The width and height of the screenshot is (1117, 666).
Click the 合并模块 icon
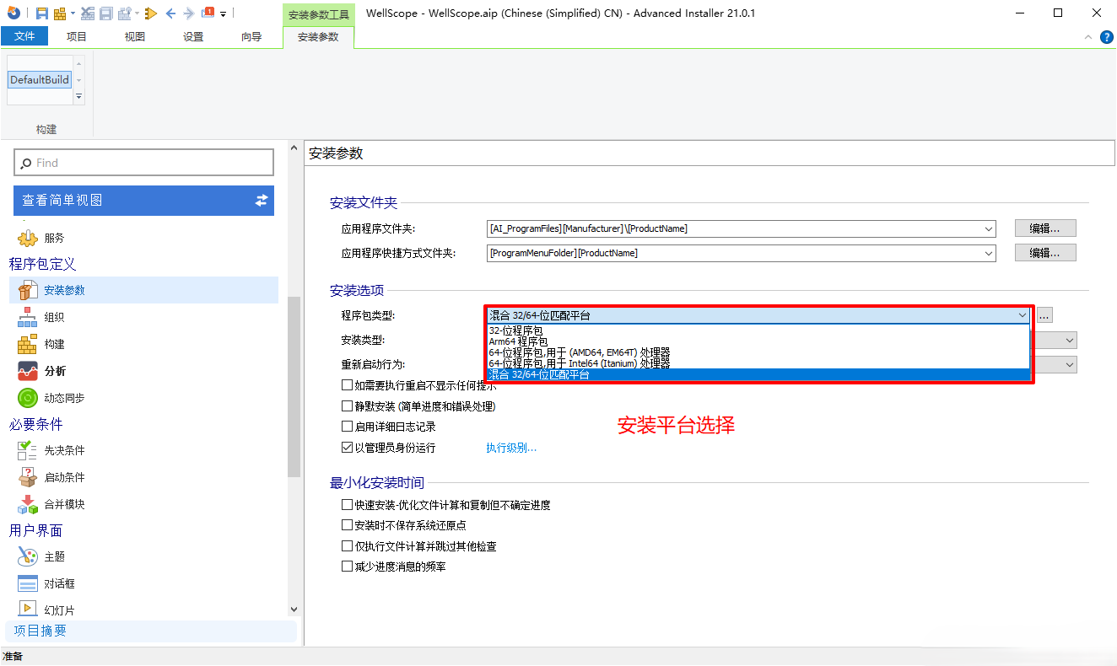point(28,504)
